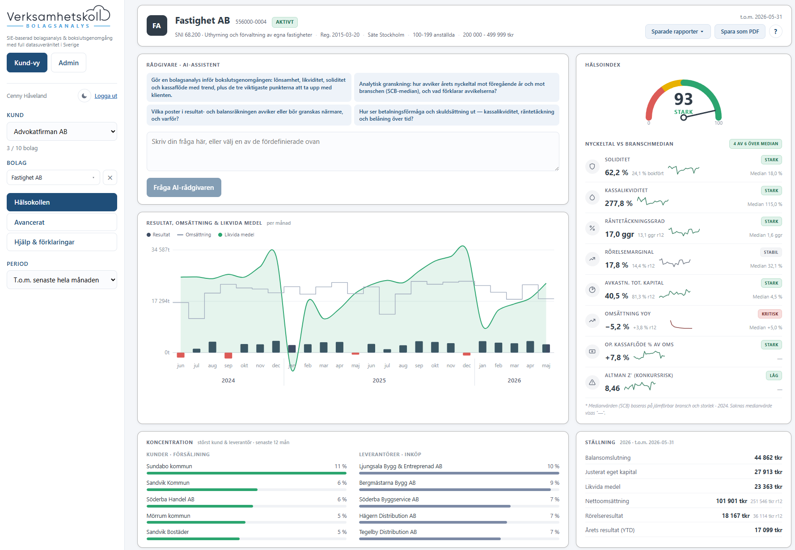Click Kassalikviditet 277,8 % value
This screenshot has width=795, height=550.
[618, 203]
